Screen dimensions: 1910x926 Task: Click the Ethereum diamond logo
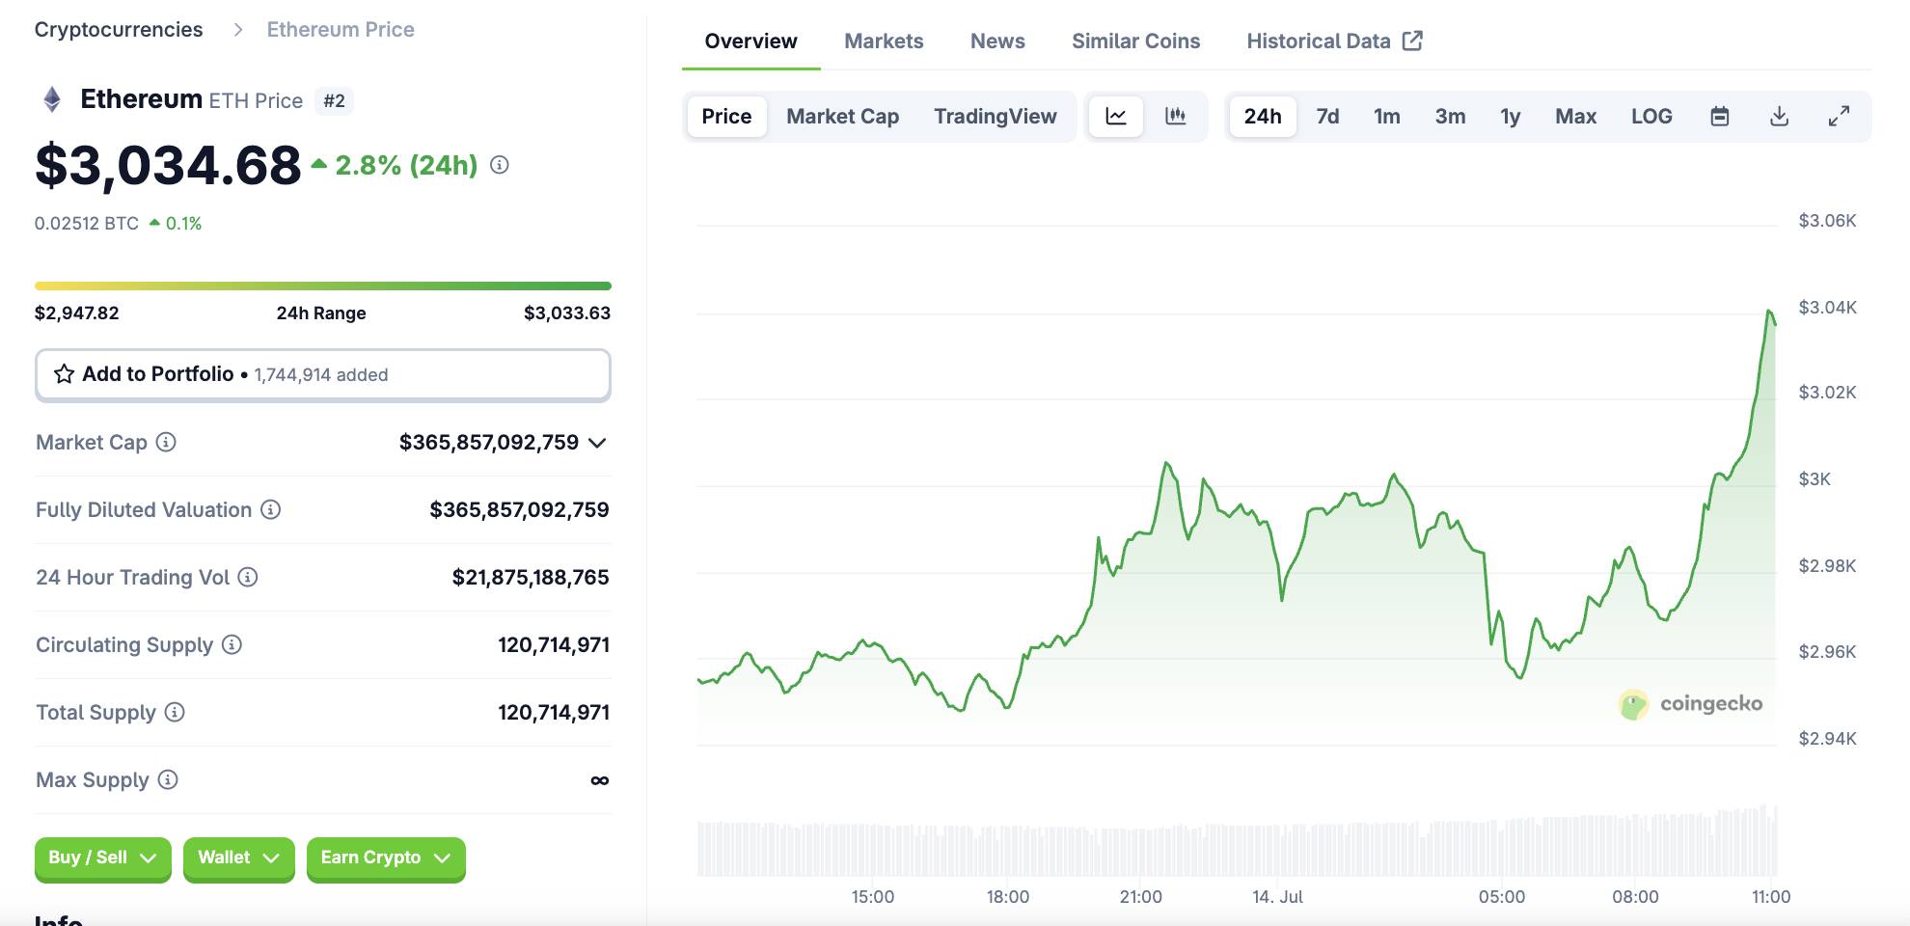[52, 99]
